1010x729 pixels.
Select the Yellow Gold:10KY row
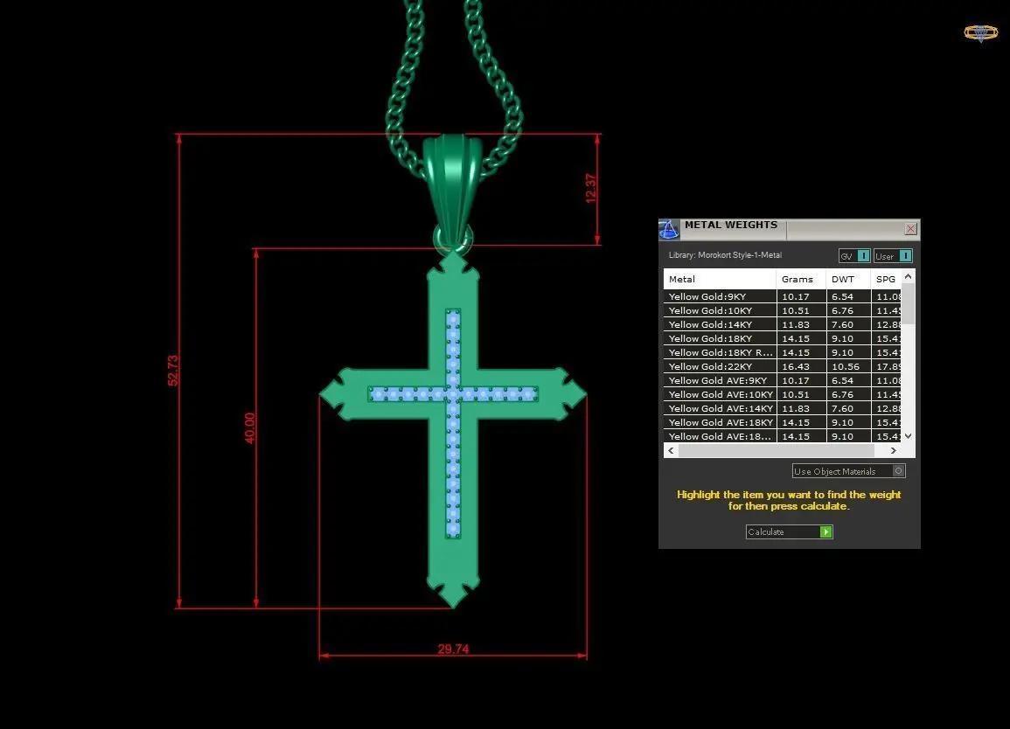783,311
